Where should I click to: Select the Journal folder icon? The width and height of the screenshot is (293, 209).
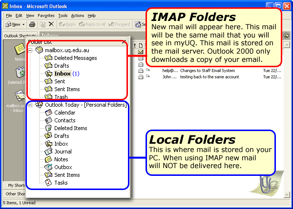(x=48, y=152)
